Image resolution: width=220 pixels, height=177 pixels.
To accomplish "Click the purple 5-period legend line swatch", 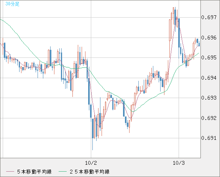I will pyautogui.click(x=10, y=172).
